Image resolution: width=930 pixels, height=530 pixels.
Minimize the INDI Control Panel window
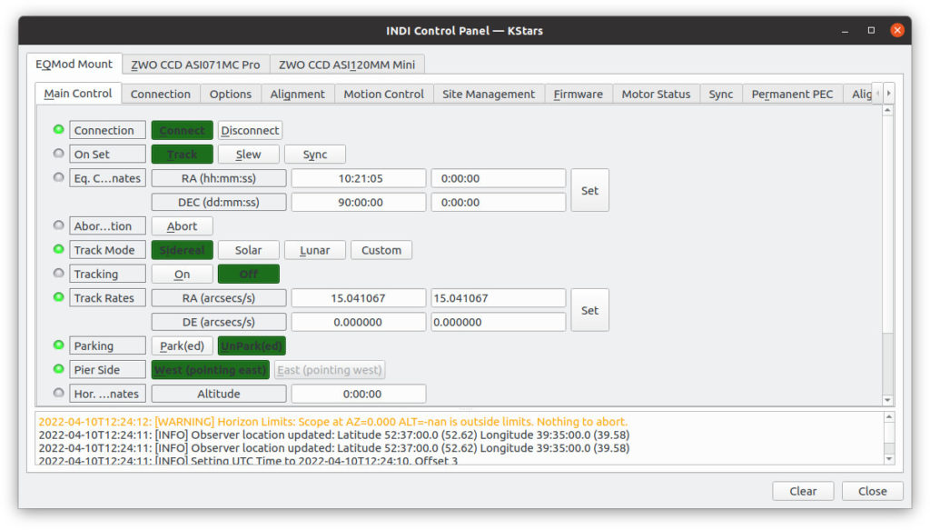tap(845, 31)
